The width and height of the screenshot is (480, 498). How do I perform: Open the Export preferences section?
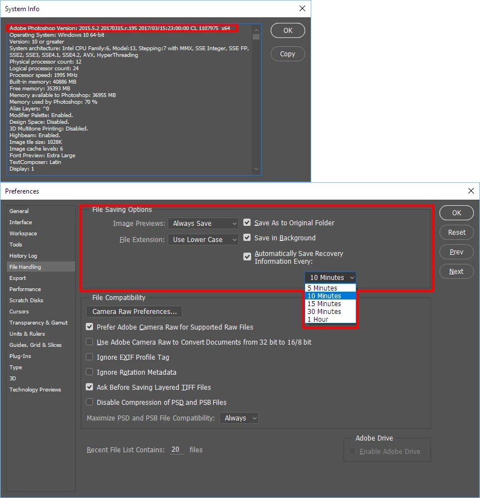pos(41,278)
